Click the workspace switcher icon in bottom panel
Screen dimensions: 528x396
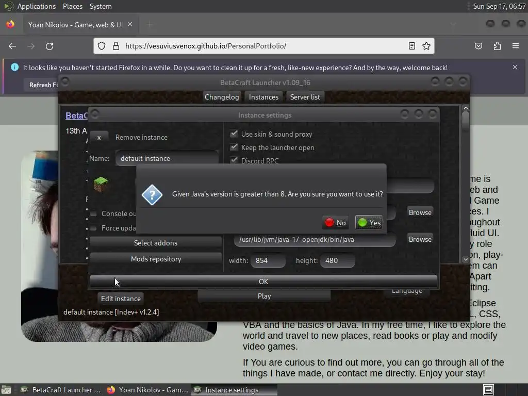[x=489, y=390]
